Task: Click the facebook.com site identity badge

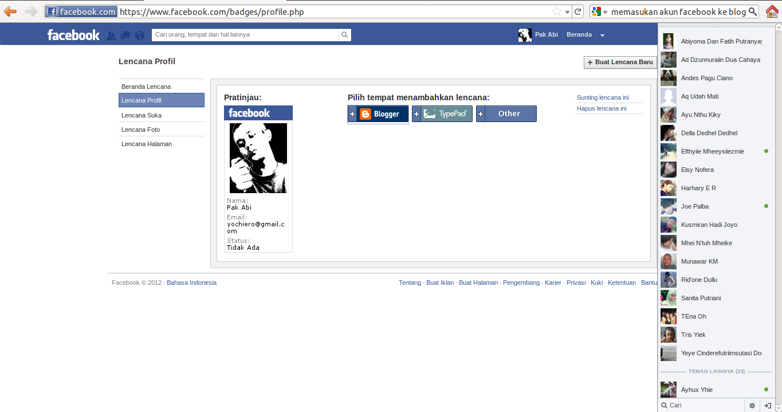Action: click(81, 11)
